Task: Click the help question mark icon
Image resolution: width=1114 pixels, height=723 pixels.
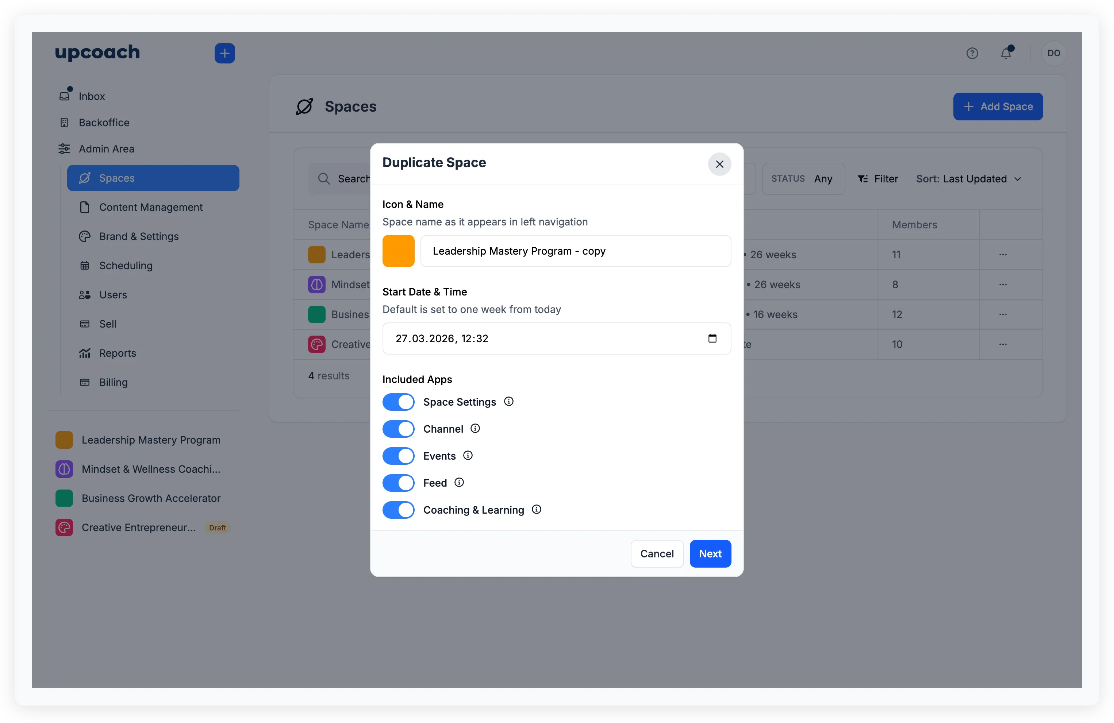Action: pos(973,53)
